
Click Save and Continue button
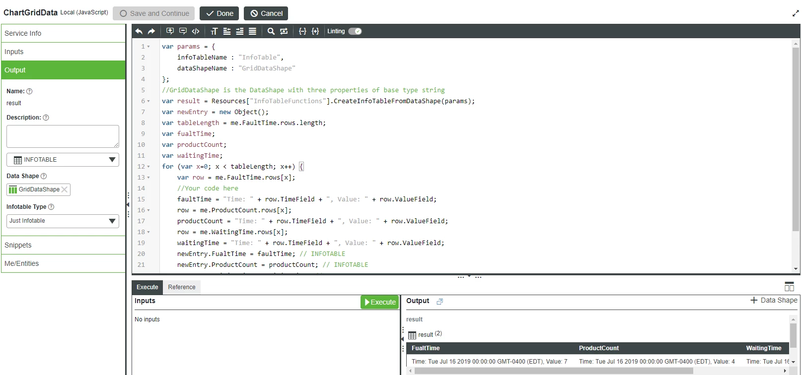(x=154, y=13)
